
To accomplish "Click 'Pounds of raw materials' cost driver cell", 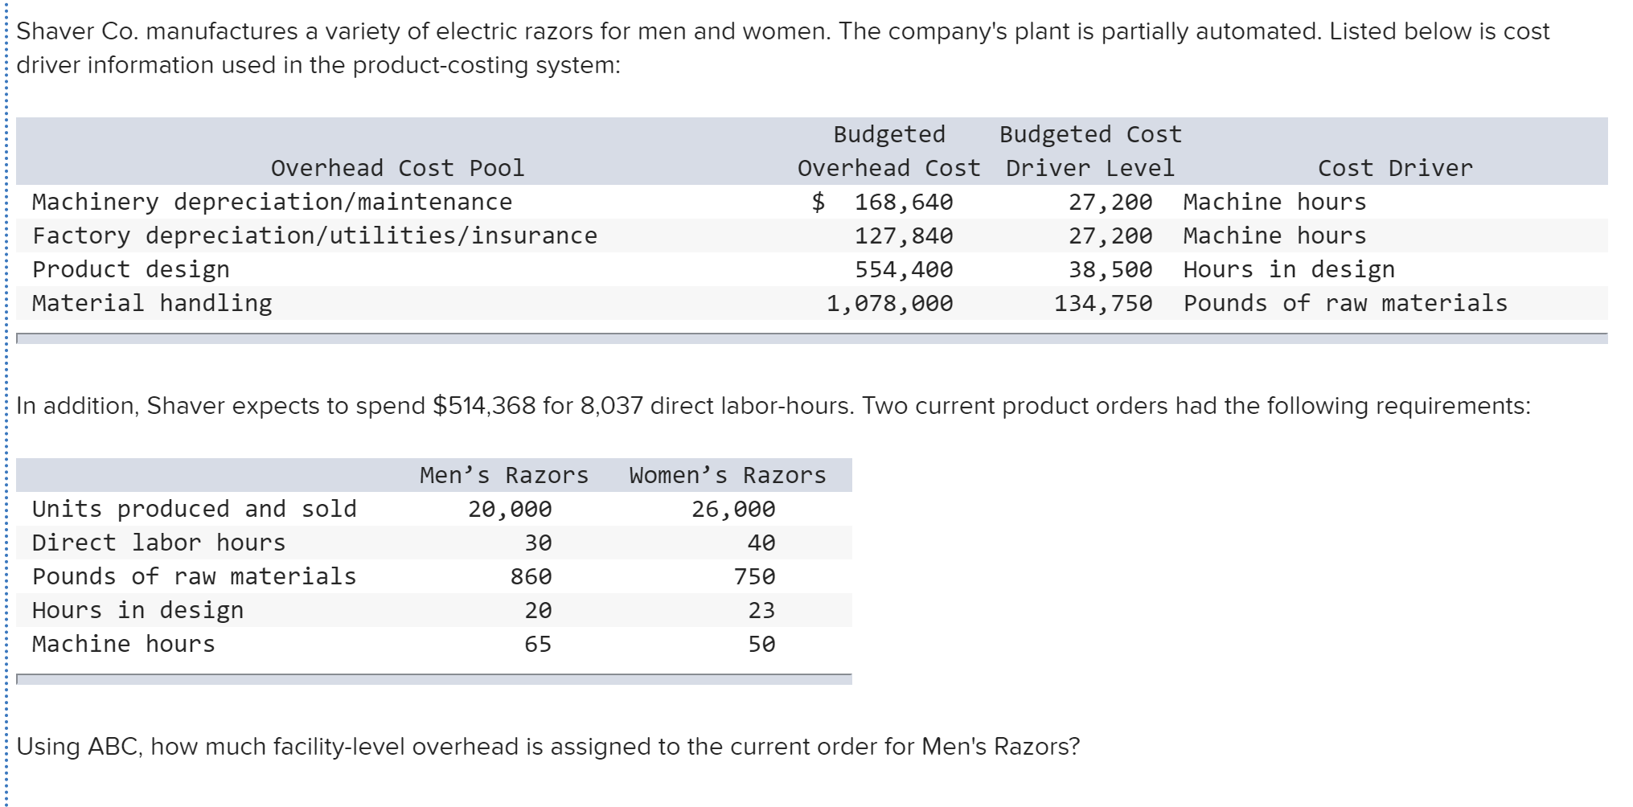I will point(1345,303).
